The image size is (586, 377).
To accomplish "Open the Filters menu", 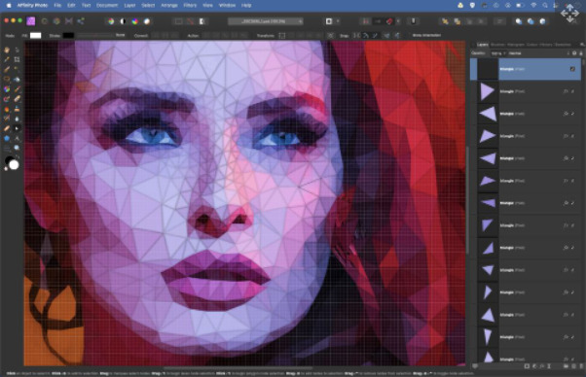I will [190, 6].
